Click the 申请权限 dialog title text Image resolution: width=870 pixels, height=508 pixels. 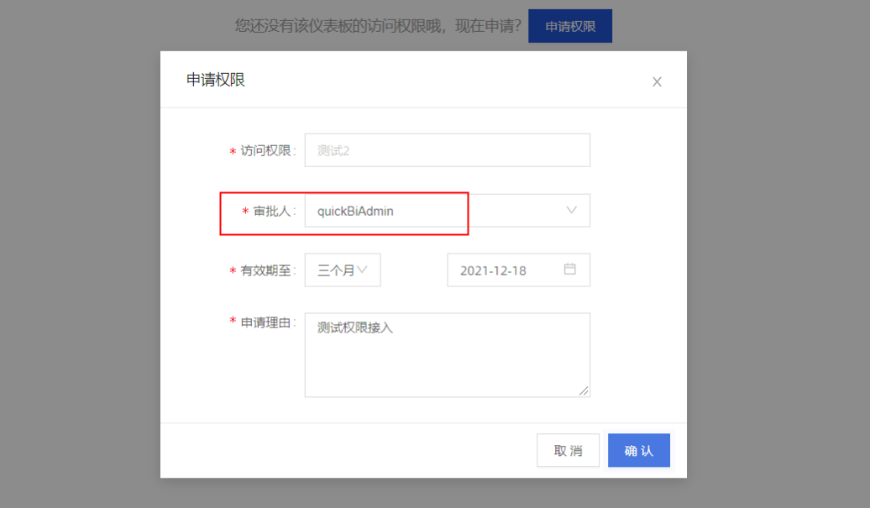216,81
